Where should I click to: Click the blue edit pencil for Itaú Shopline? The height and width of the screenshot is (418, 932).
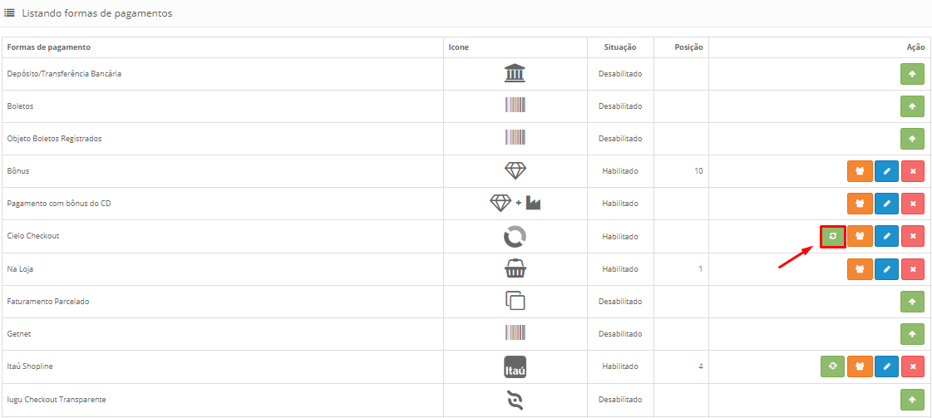(x=886, y=366)
